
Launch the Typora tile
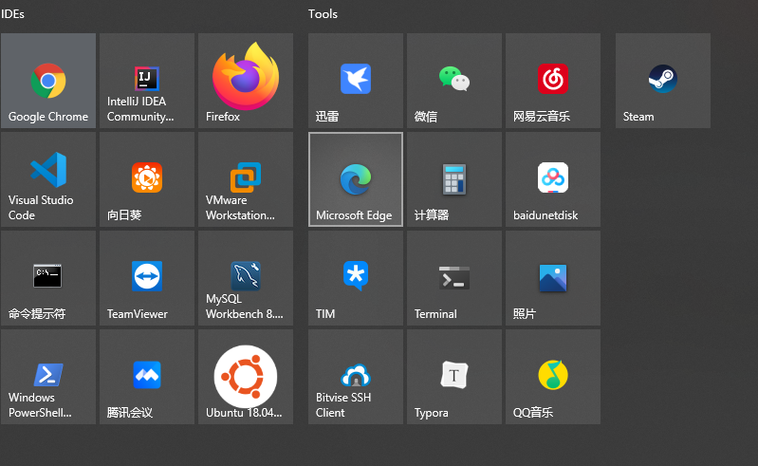(454, 377)
